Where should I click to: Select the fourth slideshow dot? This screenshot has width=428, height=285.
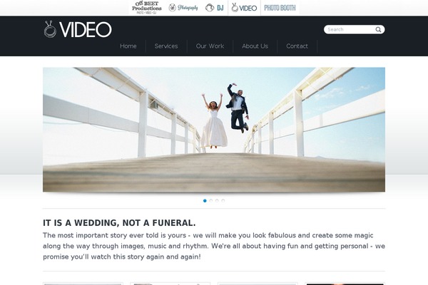[x=223, y=201]
